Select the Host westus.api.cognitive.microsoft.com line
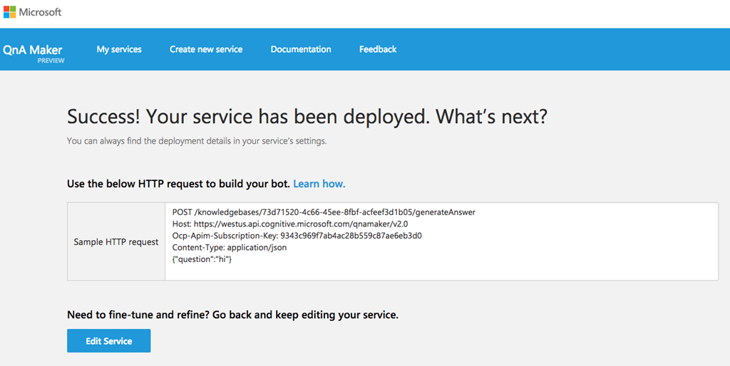 tap(290, 224)
